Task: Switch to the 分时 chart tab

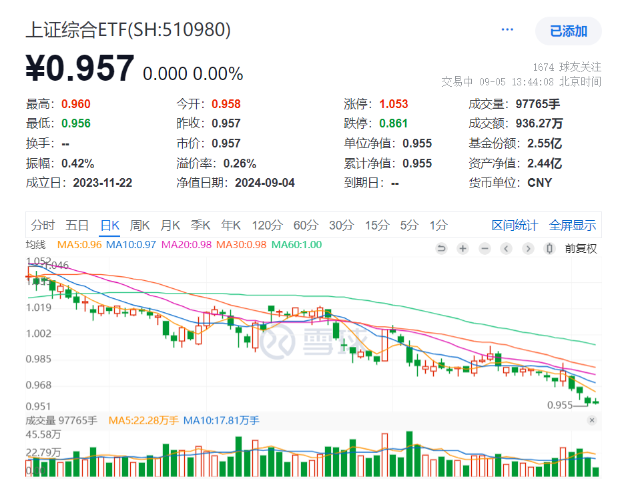Action: coord(43,225)
